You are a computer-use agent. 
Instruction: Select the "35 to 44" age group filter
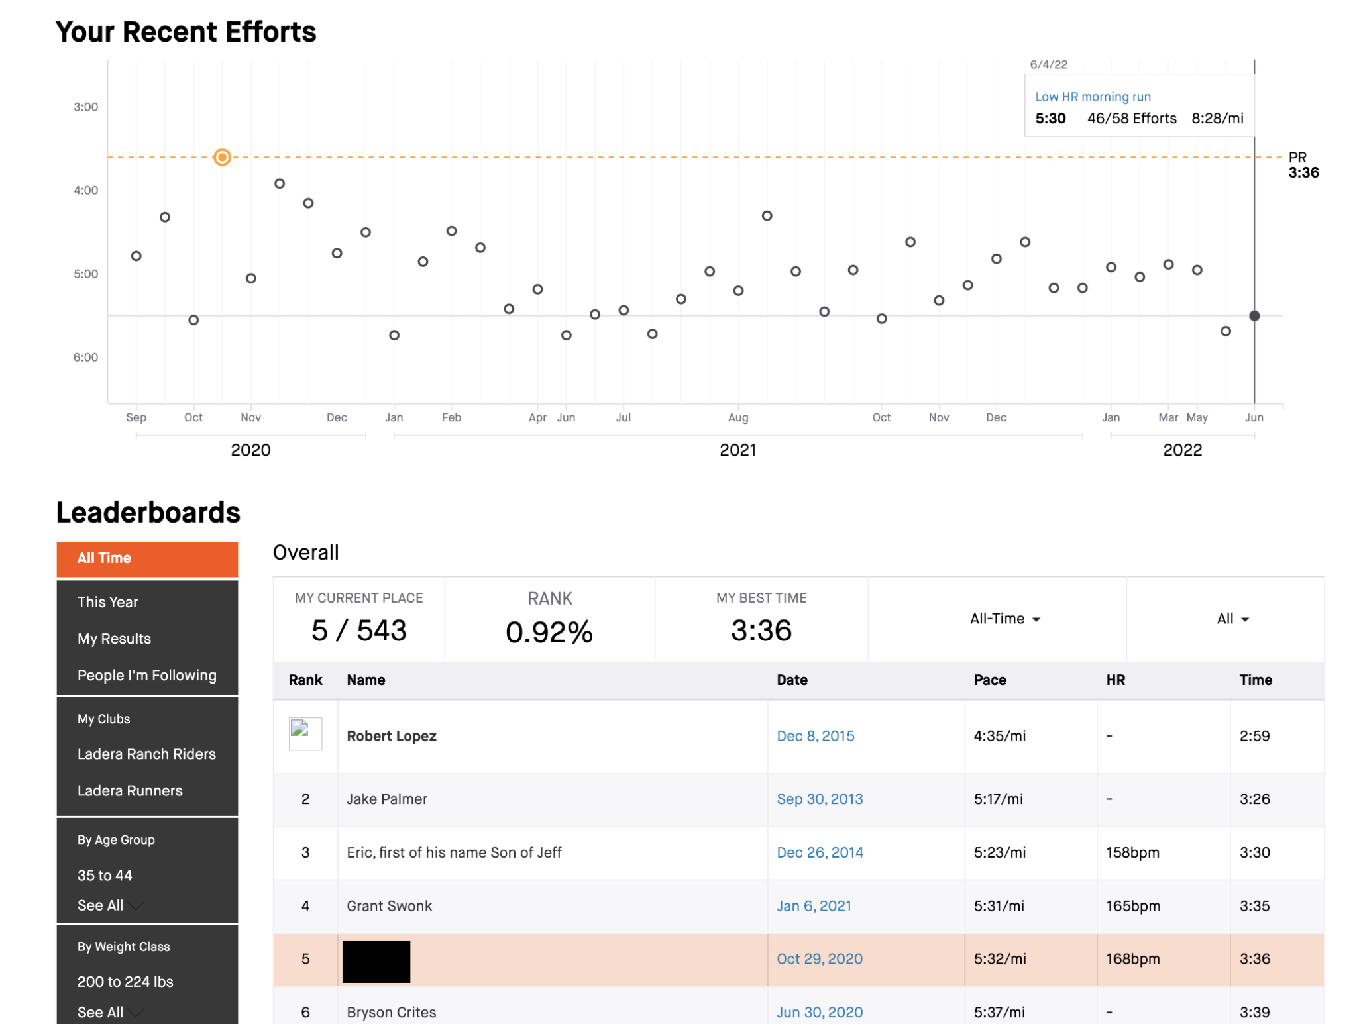coord(104,875)
